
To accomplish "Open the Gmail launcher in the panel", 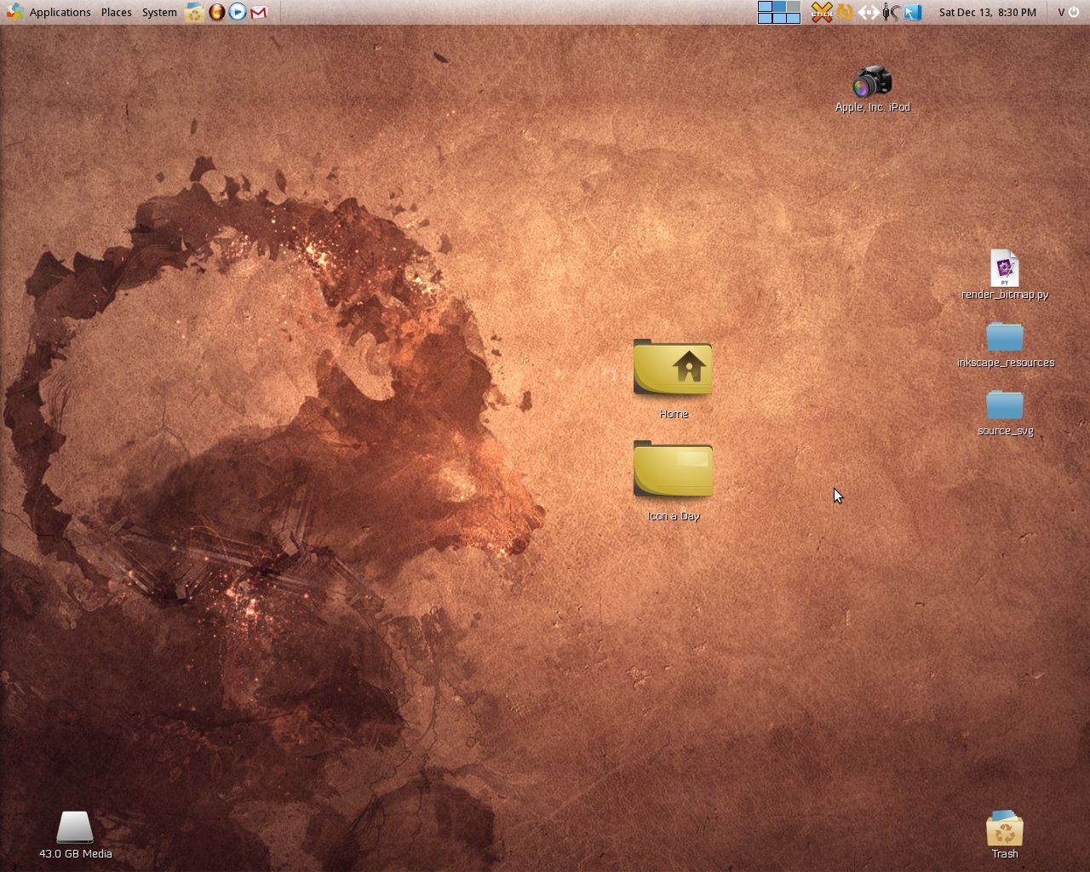I will click(x=259, y=12).
